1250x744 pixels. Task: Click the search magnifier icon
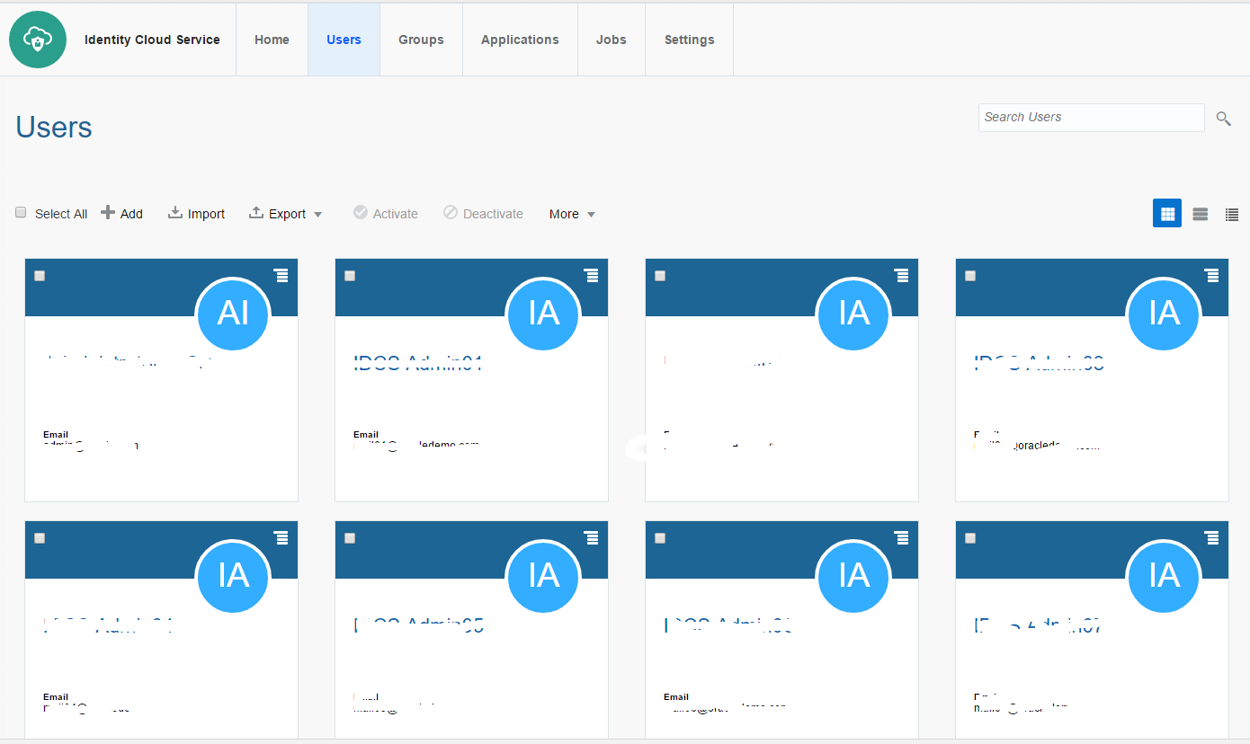pos(1223,118)
